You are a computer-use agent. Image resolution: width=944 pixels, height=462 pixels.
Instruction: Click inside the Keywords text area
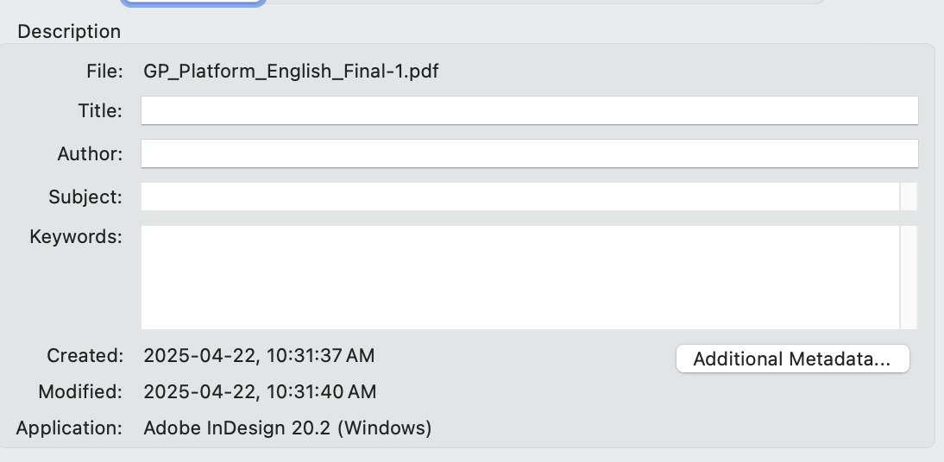pyautogui.click(x=519, y=277)
